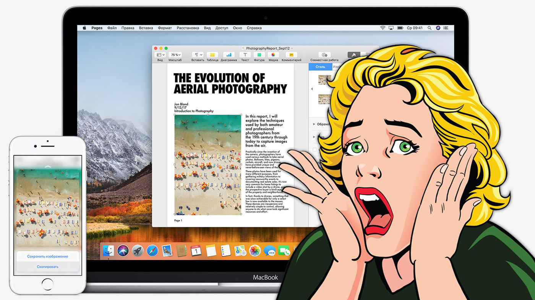The image size is (535, 300).
Task: Open the Расстановка menu
Action: tap(188, 28)
